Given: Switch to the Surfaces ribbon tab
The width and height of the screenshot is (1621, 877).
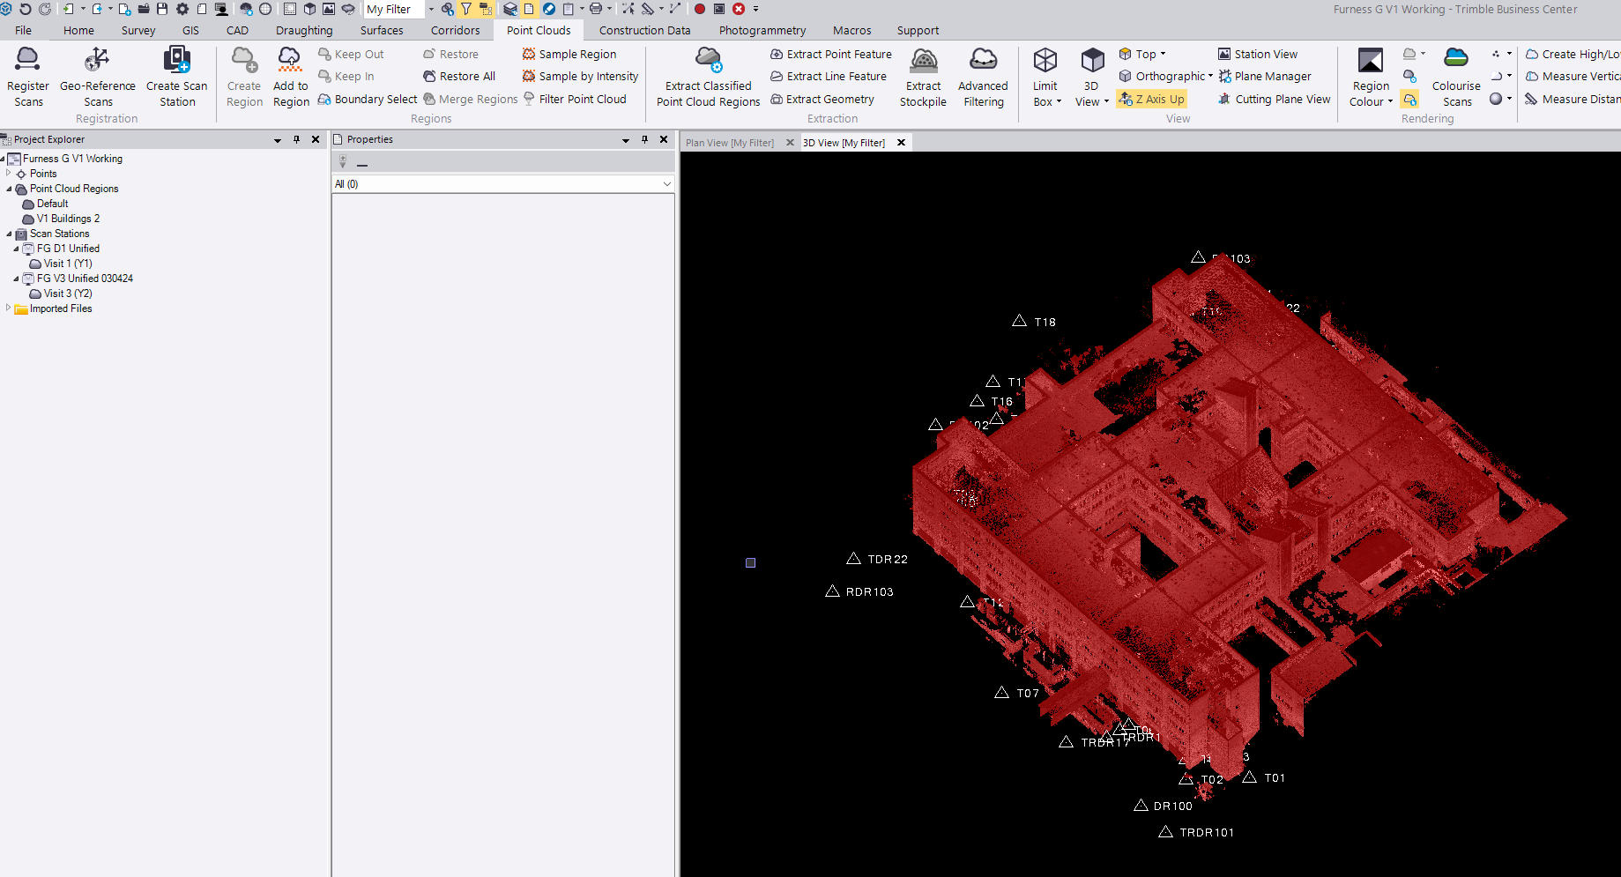Looking at the screenshot, I should click(382, 30).
